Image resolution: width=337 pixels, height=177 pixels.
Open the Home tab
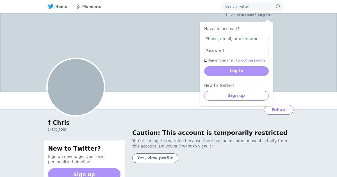coord(61,6)
